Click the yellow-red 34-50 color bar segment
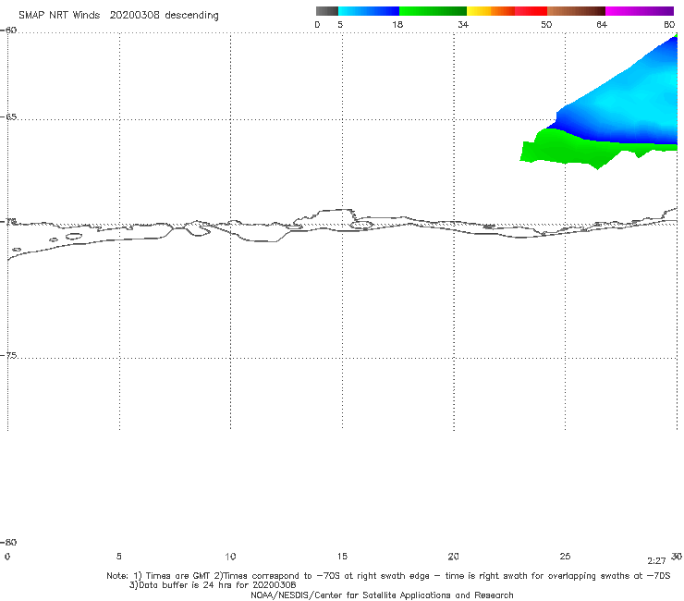684x601 pixels. coord(507,11)
